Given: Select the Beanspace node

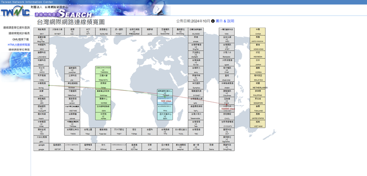Looking at the screenshot, I should click(227, 54).
